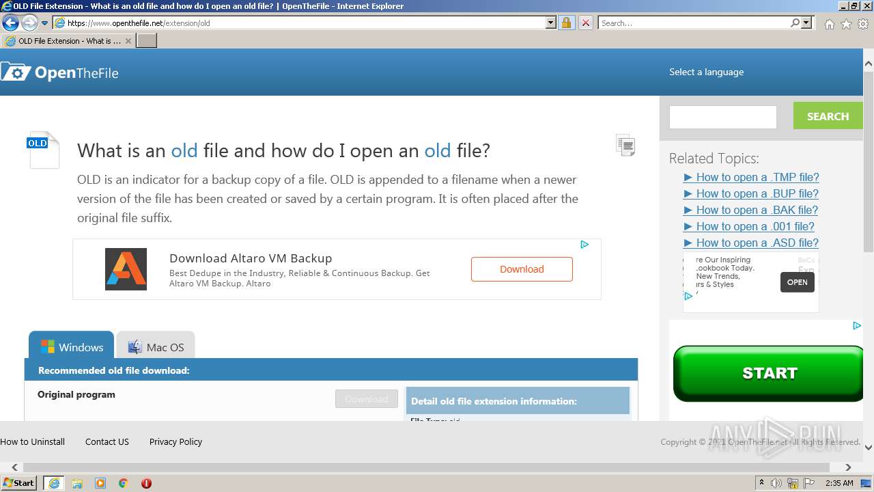Click the greyed Download button for Original program
The height and width of the screenshot is (492, 874).
tap(366, 399)
